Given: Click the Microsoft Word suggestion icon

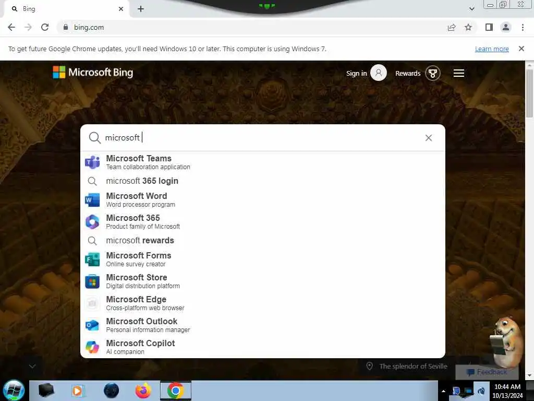Looking at the screenshot, I should pos(92,200).
